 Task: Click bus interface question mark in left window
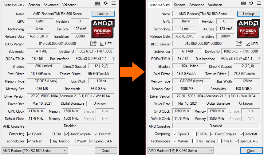tap(113, 59)
